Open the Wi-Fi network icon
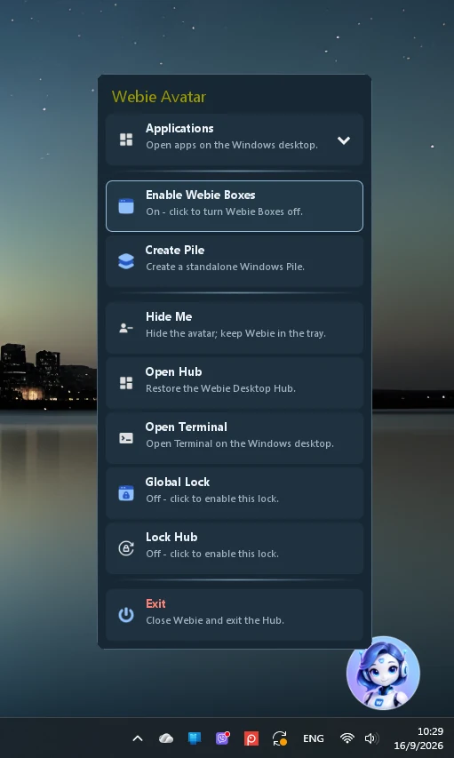The height and width of the screenshot is (758, 454). pos(347,738)
